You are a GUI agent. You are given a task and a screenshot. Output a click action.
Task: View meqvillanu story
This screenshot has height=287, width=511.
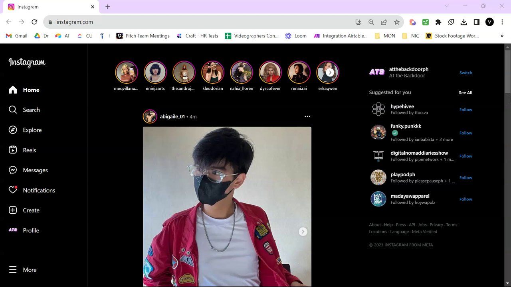click(x=127, y=73)
